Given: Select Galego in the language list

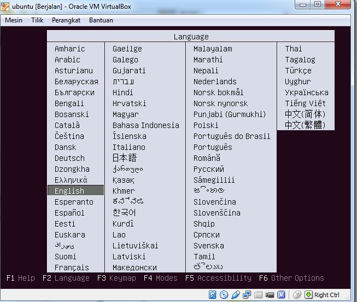Looking at the screenshot, I should point(125,60).
